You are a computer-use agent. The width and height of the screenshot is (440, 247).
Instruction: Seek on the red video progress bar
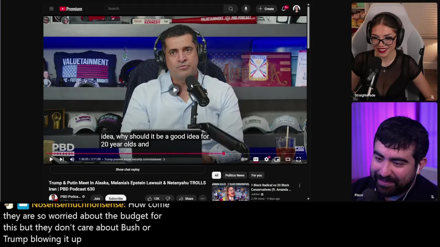[x=175, y=154]
